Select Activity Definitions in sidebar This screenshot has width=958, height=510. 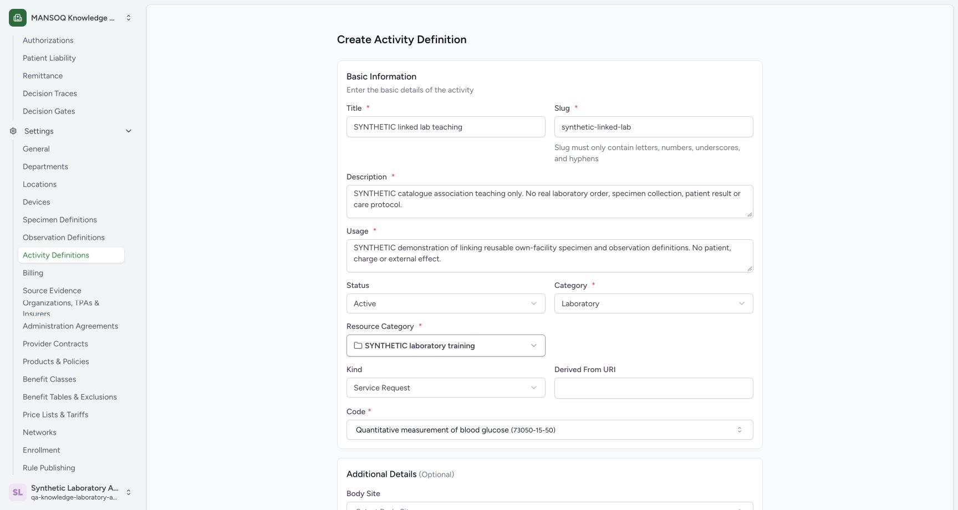coord(71,255)
